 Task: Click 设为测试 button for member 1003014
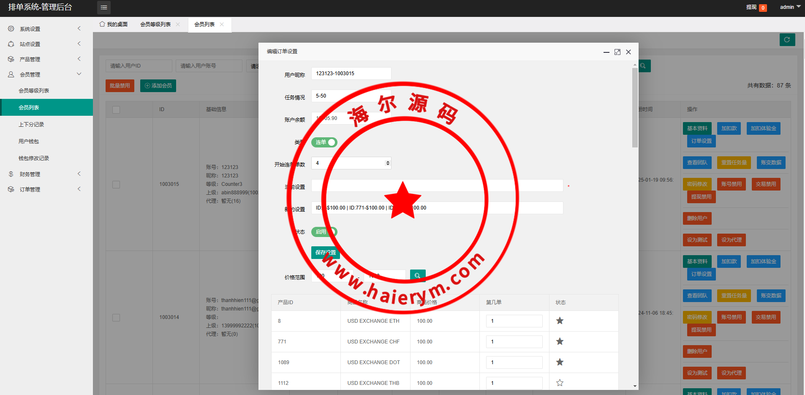[x=697, y=373]
